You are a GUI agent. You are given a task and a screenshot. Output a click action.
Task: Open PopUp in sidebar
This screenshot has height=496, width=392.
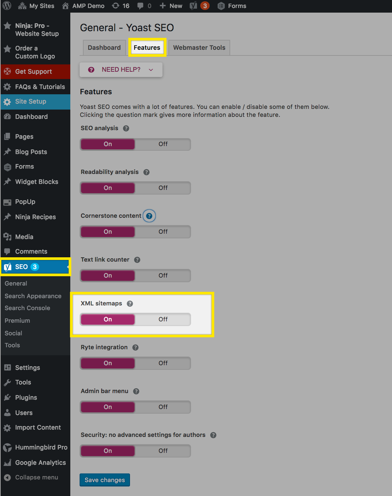[35, 202]
